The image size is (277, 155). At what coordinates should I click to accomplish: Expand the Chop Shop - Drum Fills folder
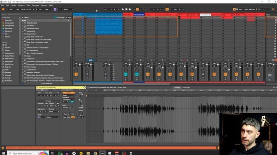(23, 37)
